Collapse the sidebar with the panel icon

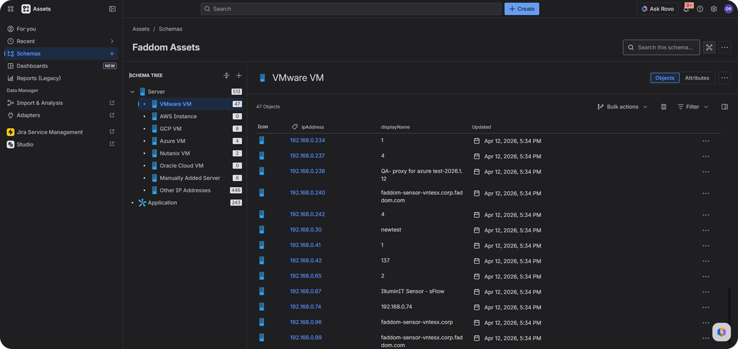pos(112,9)
